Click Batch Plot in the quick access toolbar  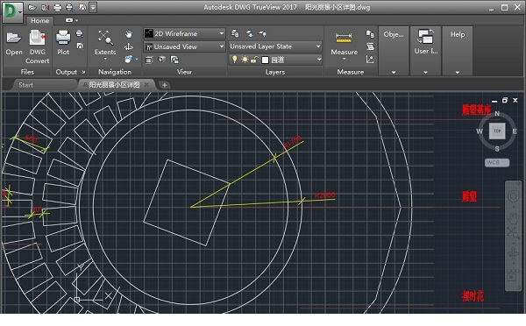[69, 7]
